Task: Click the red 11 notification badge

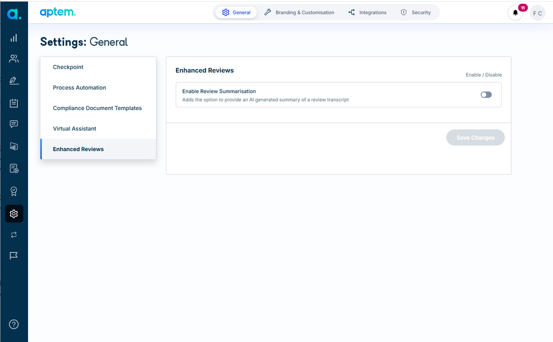Action: (x=523, y=8)
